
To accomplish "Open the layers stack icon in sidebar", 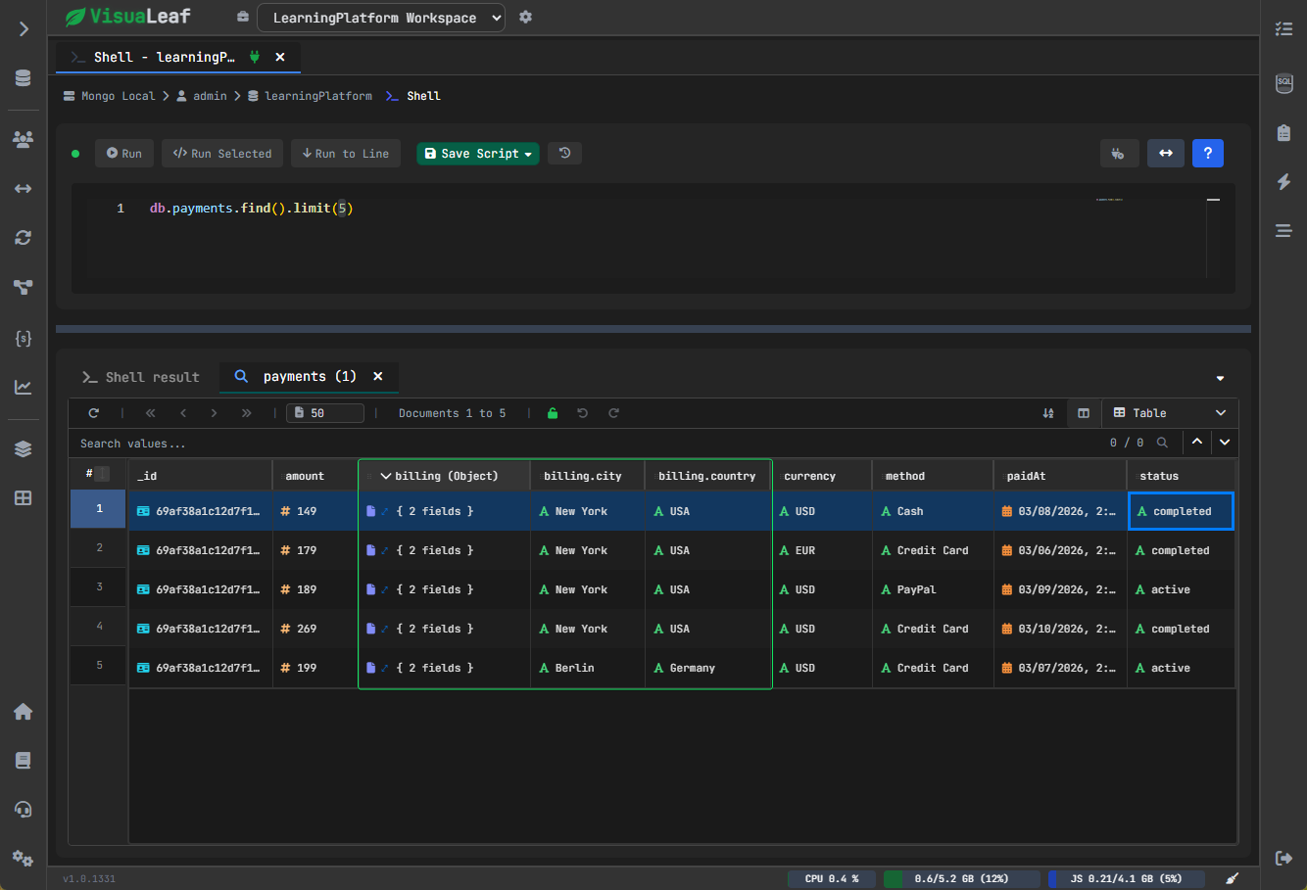I will click(24, 448).
